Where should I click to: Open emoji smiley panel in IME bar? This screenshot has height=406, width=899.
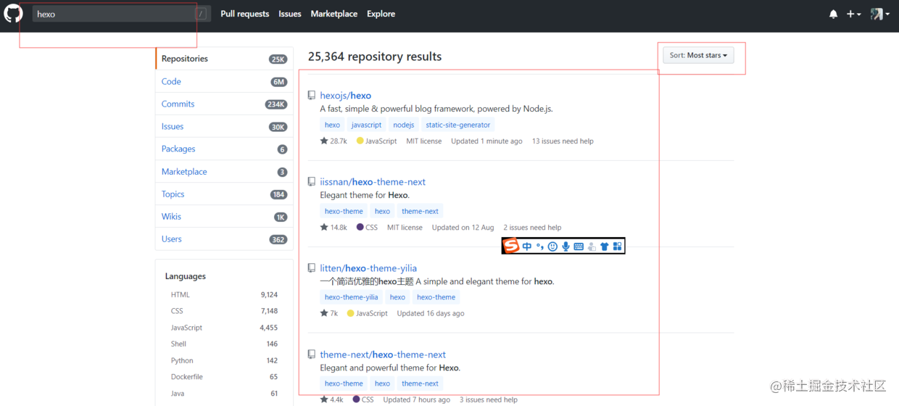(x=552, y=246)
